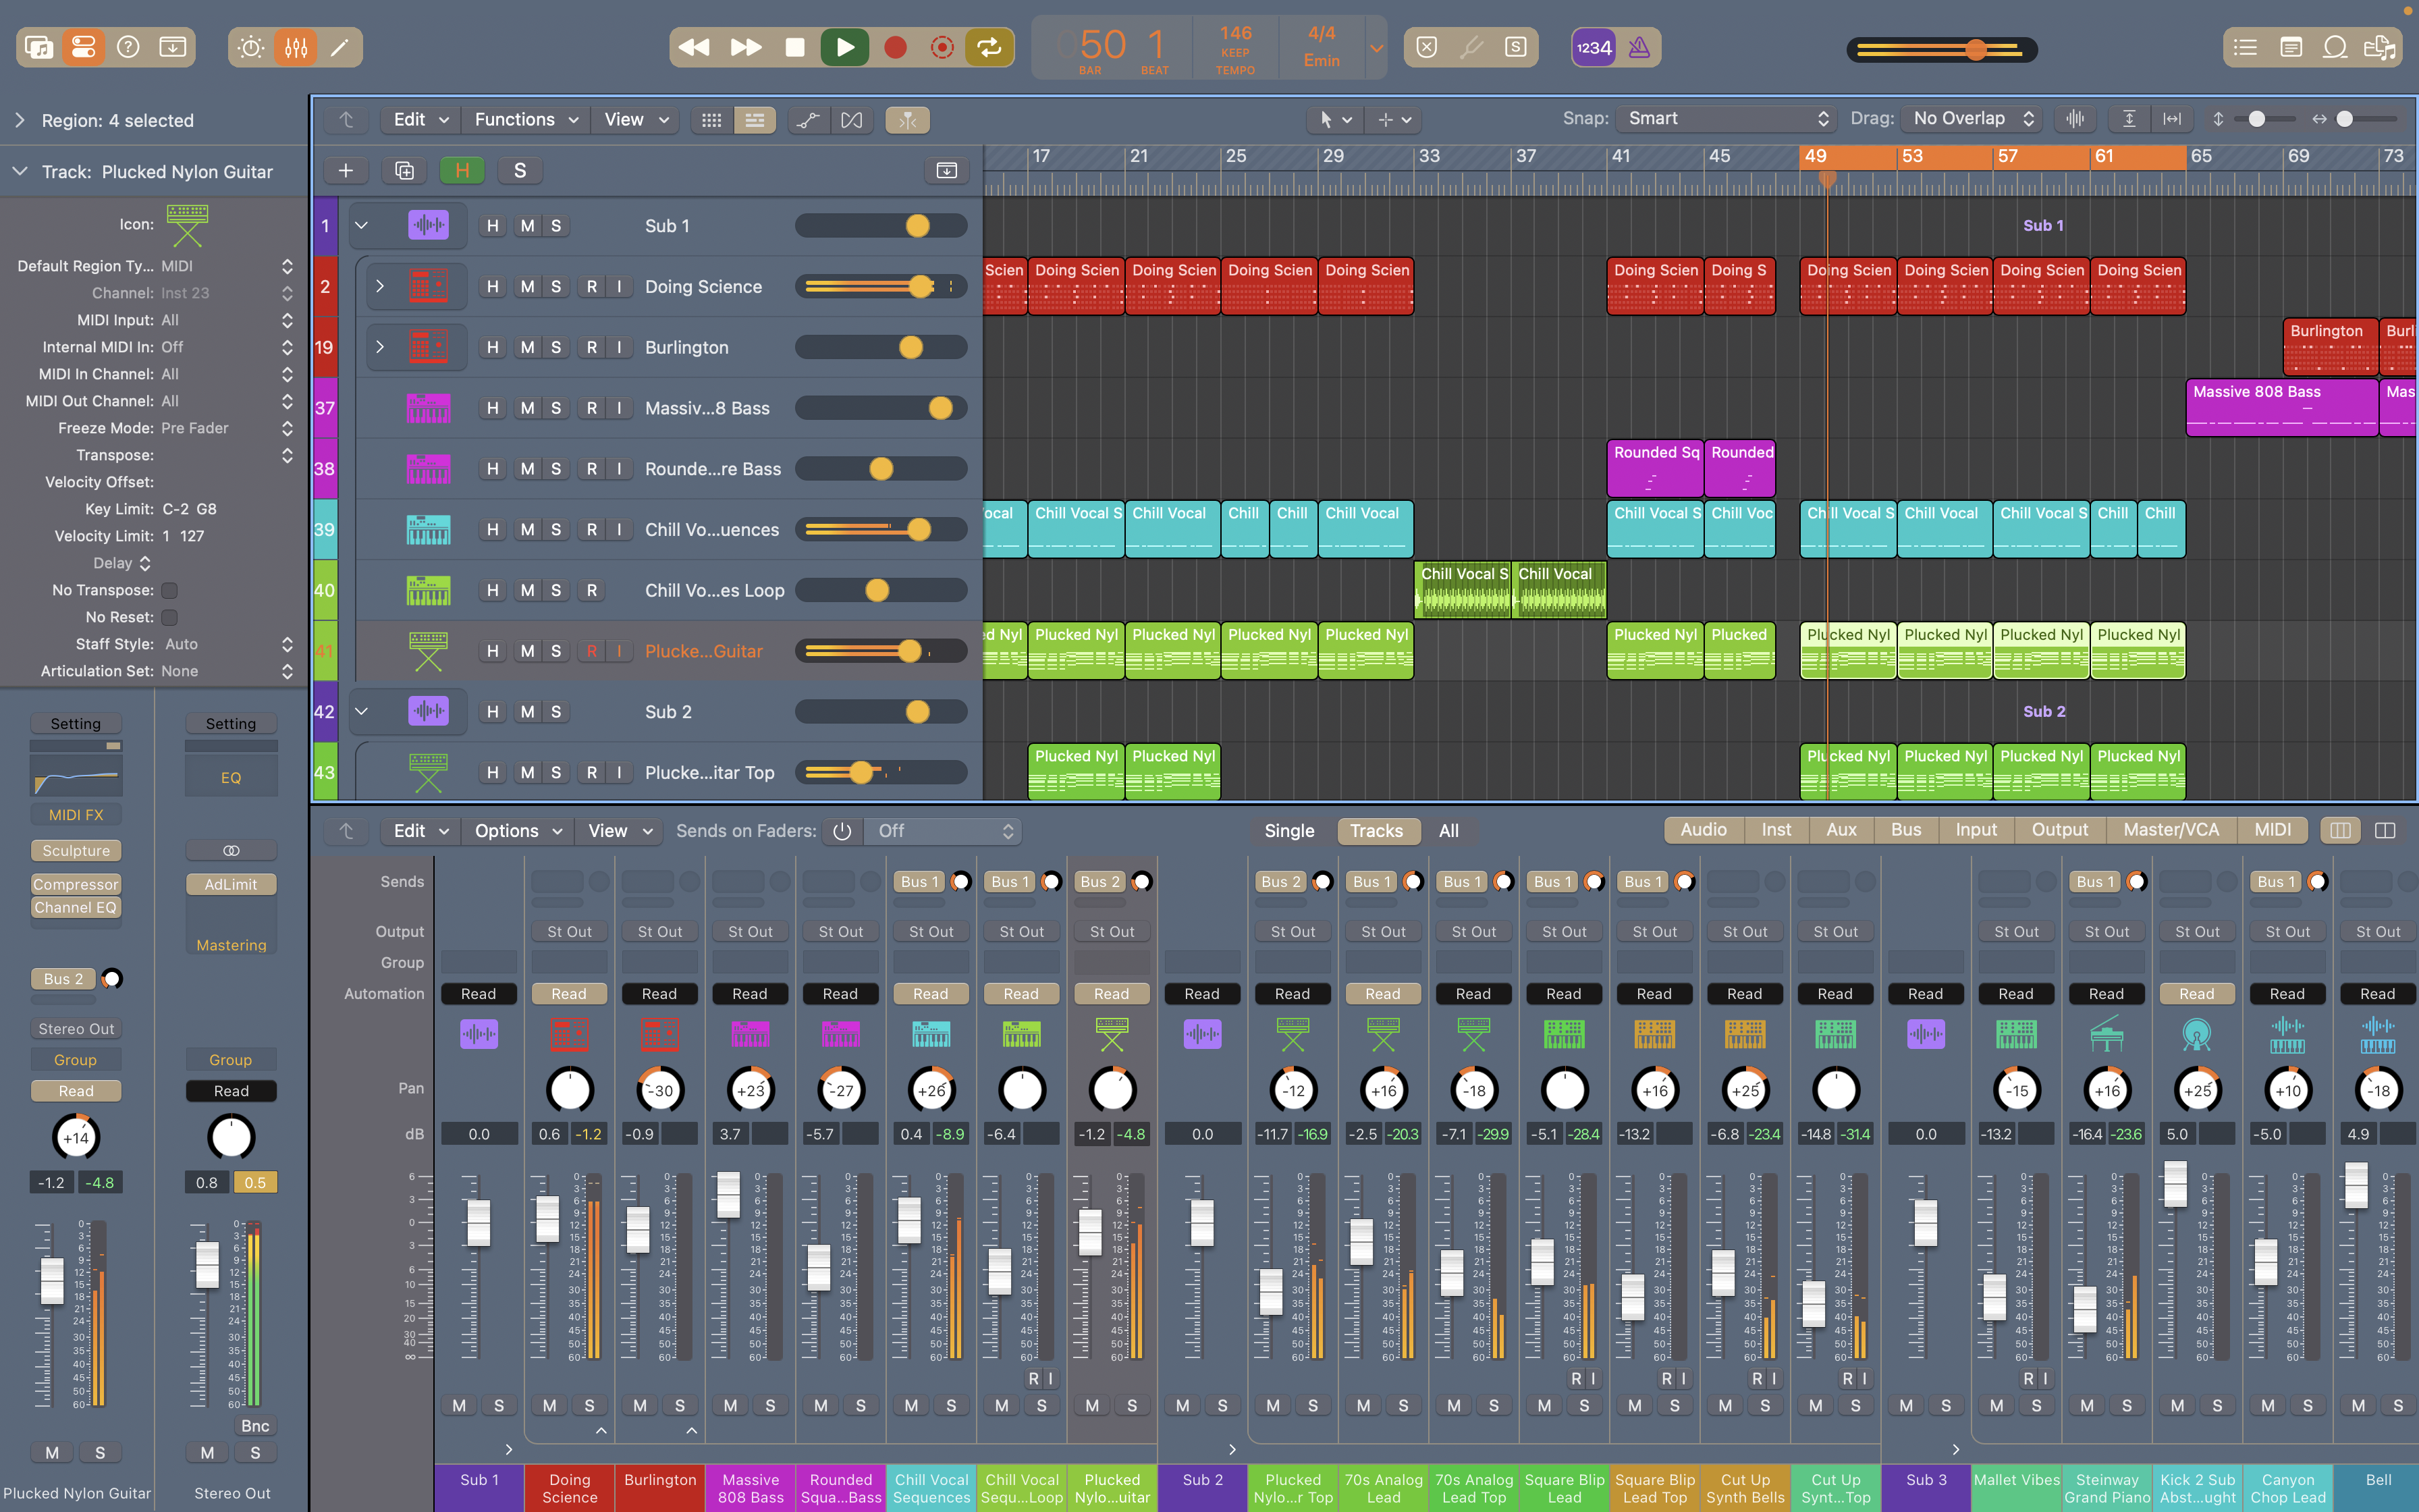Collapse the Sub 1 track stack

tap(362, 226)
